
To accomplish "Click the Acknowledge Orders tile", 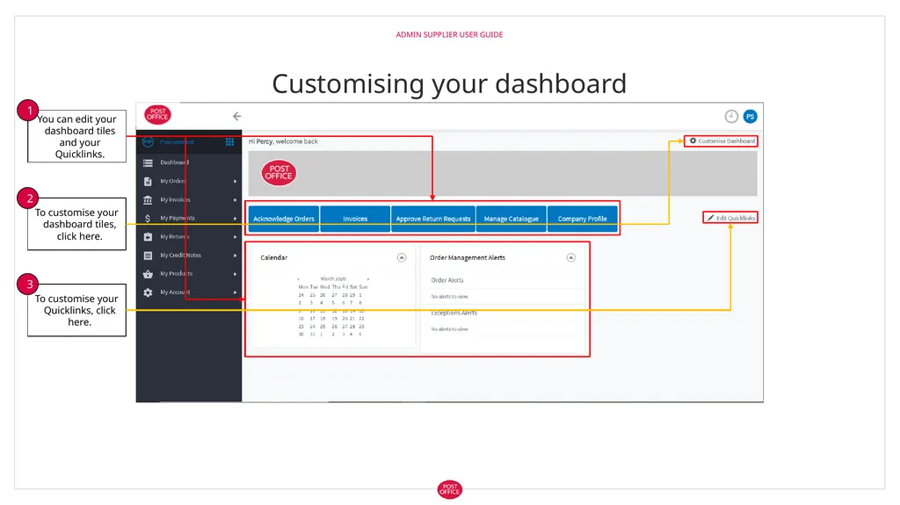I will [284, 219].
